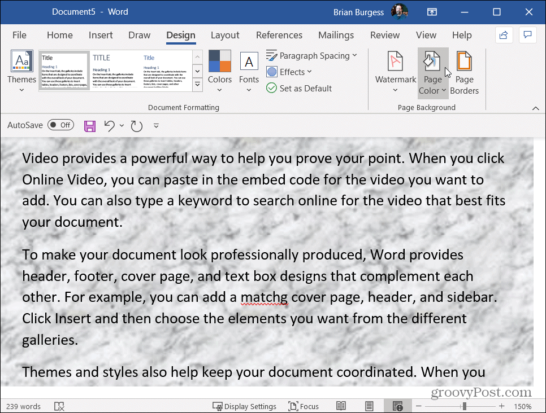Collapse the ribbon with the chevron
The width and height of the screenshot is (546, 413).
coord(536,108)
